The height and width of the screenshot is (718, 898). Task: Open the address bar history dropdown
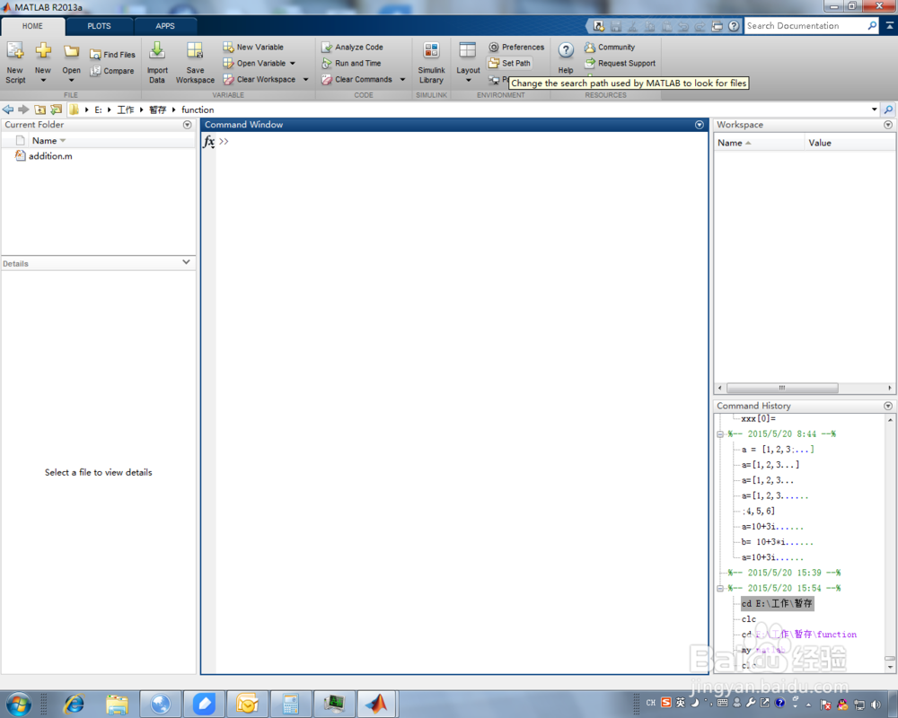coord(875,109)
